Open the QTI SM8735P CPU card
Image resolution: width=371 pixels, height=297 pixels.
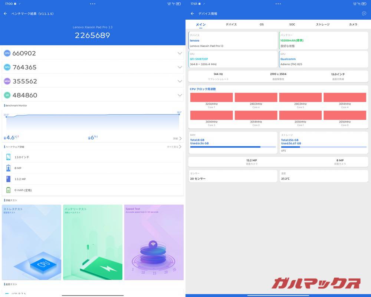coord(233,59)
